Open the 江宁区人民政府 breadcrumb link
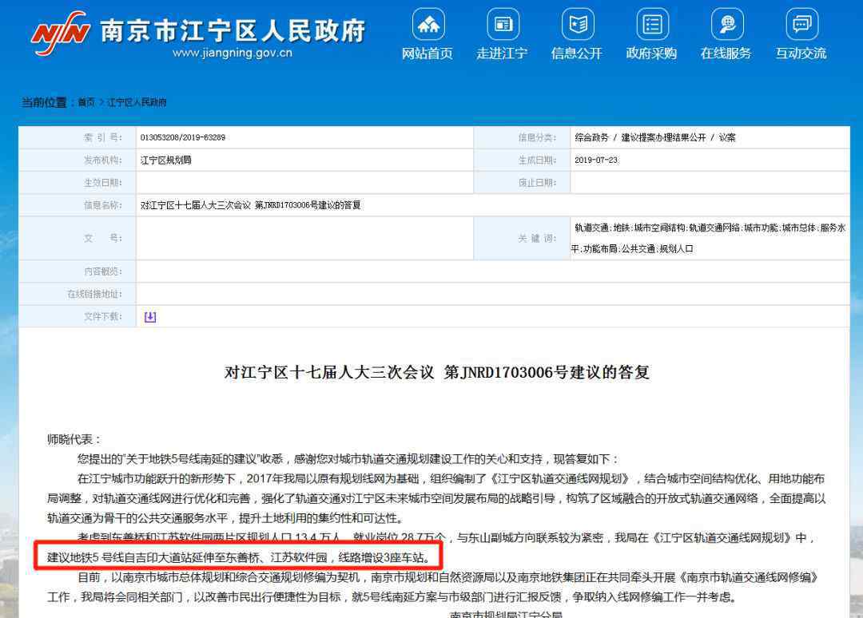This screenshot has width=863, height=618. [x=137, y=103]
